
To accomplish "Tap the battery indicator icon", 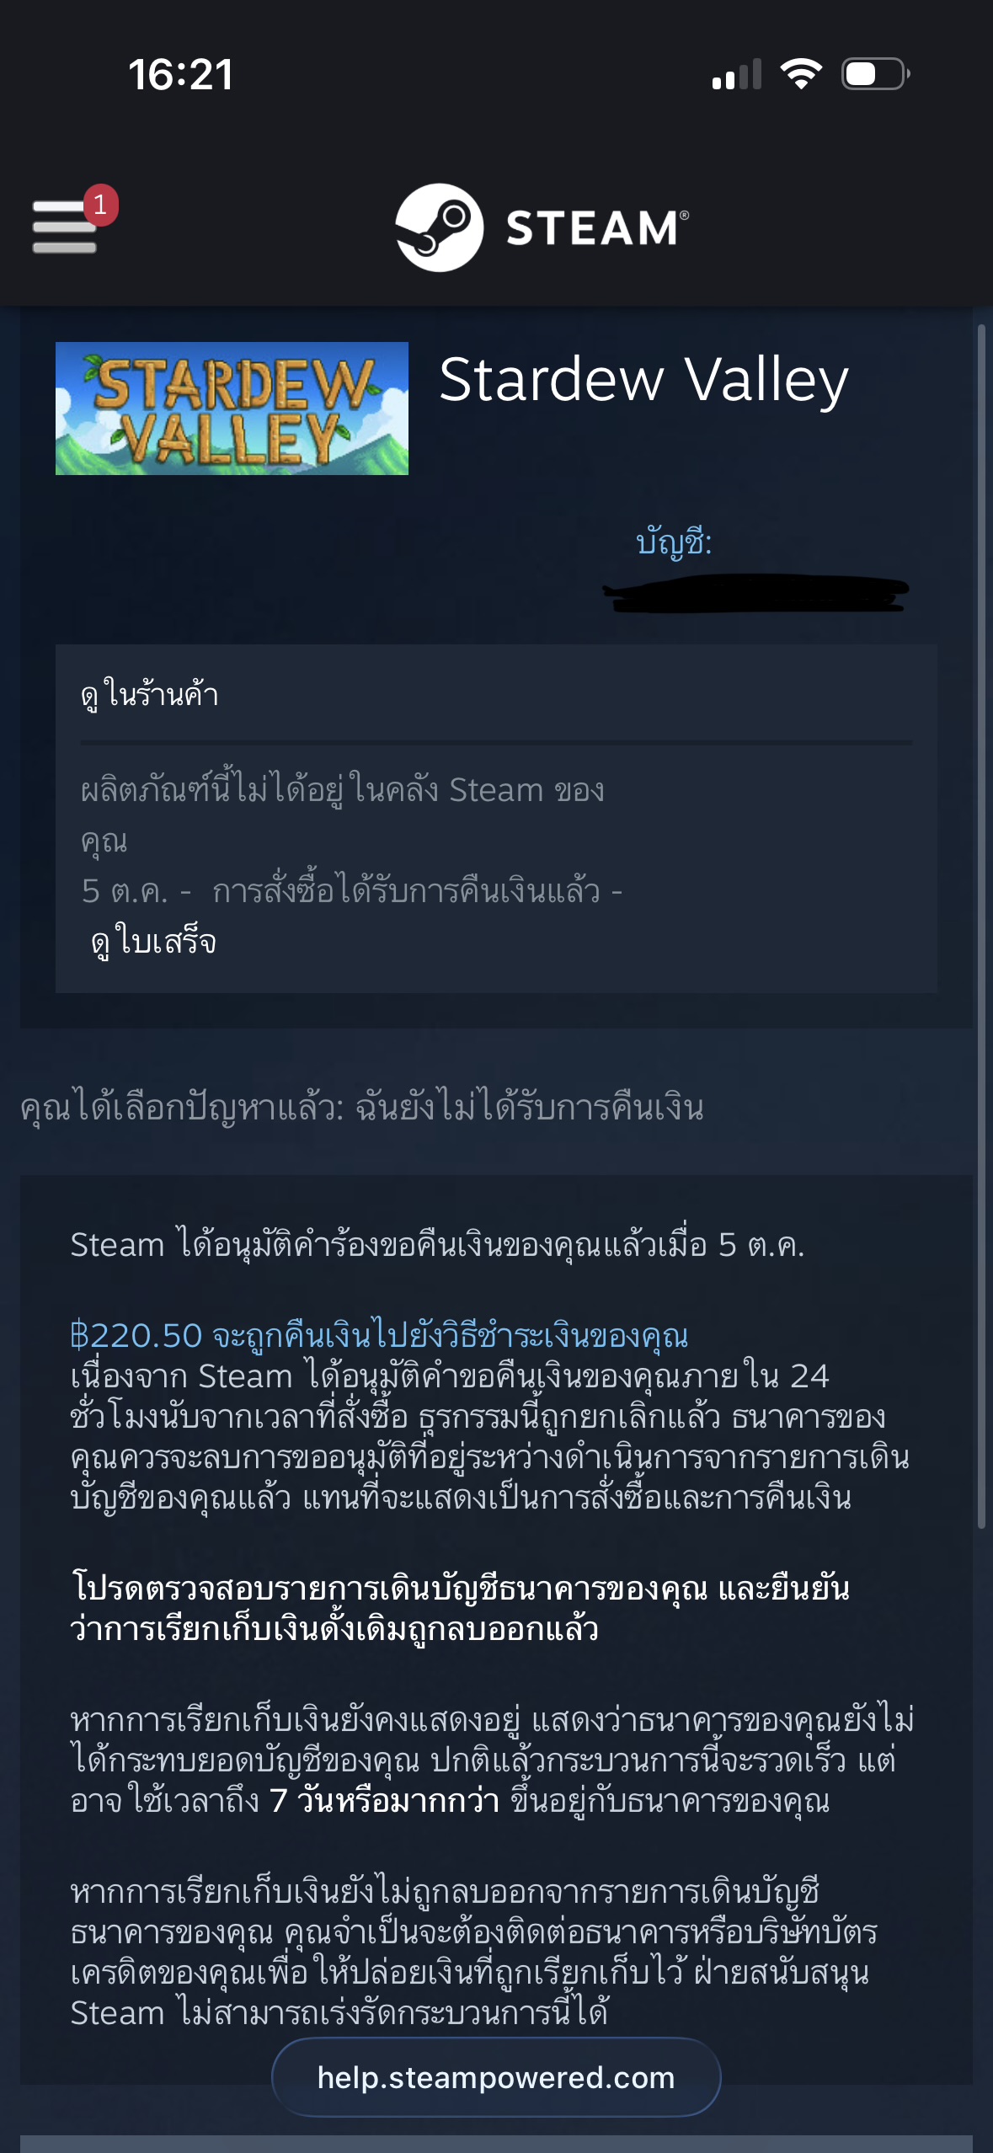I will (876, 74).
